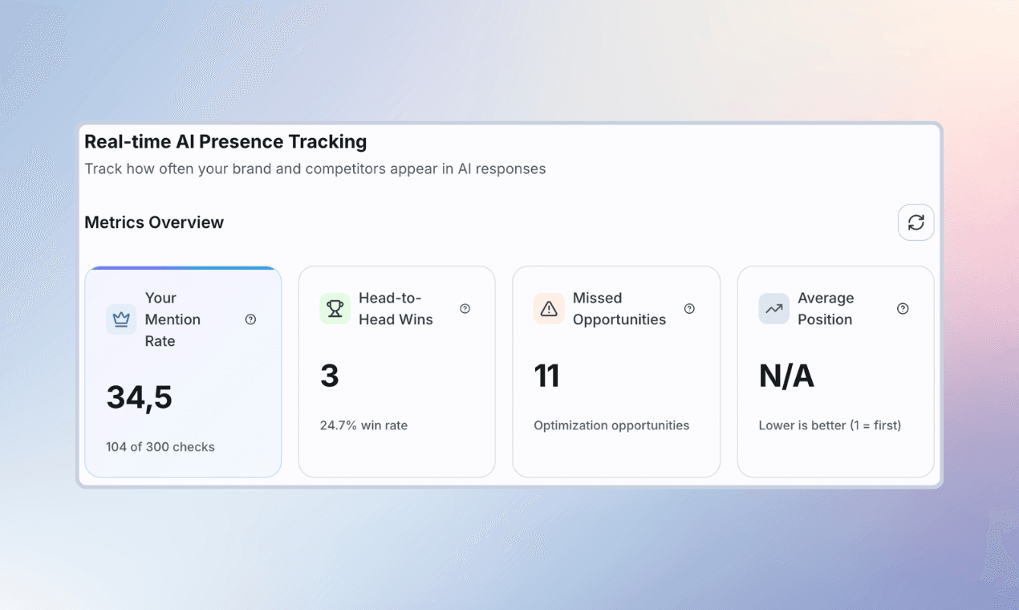Click the Metrics Overview heading
The height and width of the screenshot is (610, 1019).
click(x=154, y=222)
